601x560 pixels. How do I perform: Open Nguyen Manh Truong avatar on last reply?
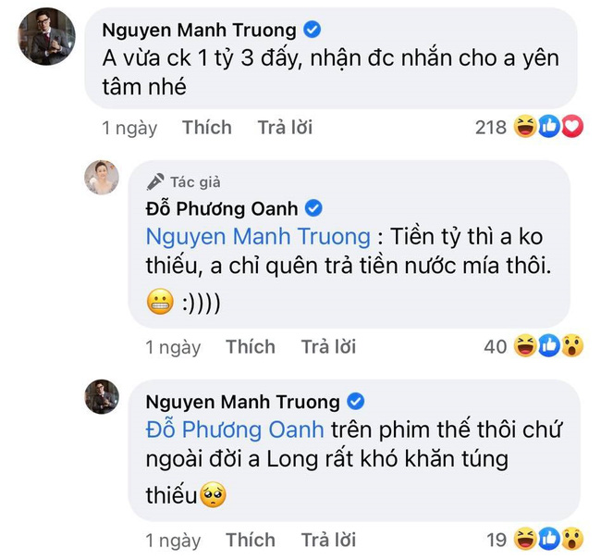(x=102, y=396)
